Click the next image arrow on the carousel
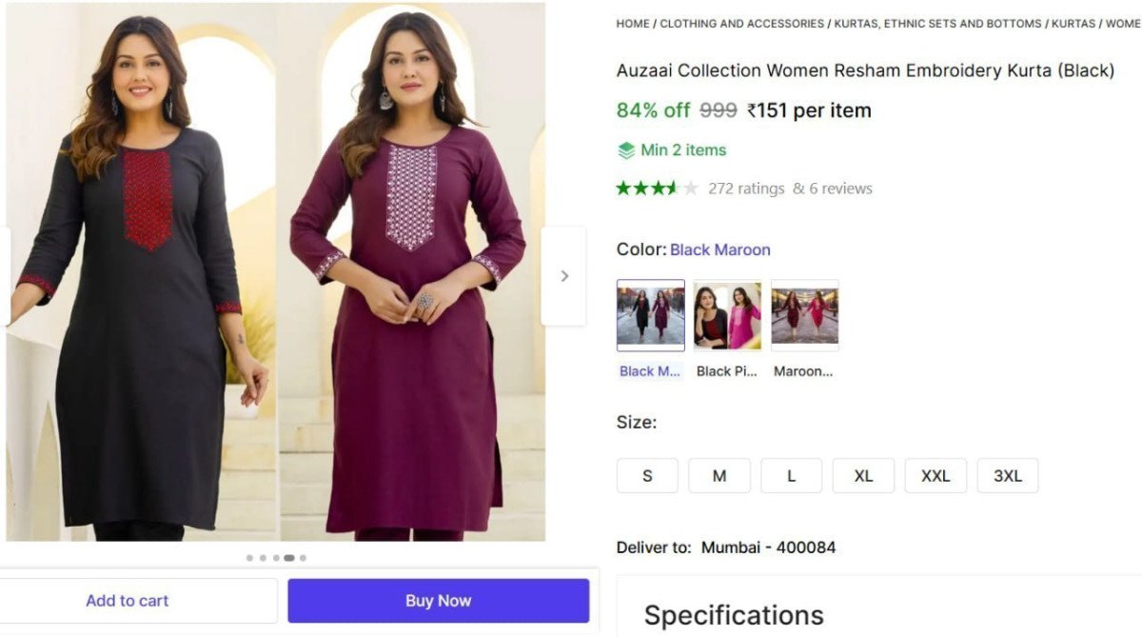Viewport: 1142px width, 637px height. point(564,275)
